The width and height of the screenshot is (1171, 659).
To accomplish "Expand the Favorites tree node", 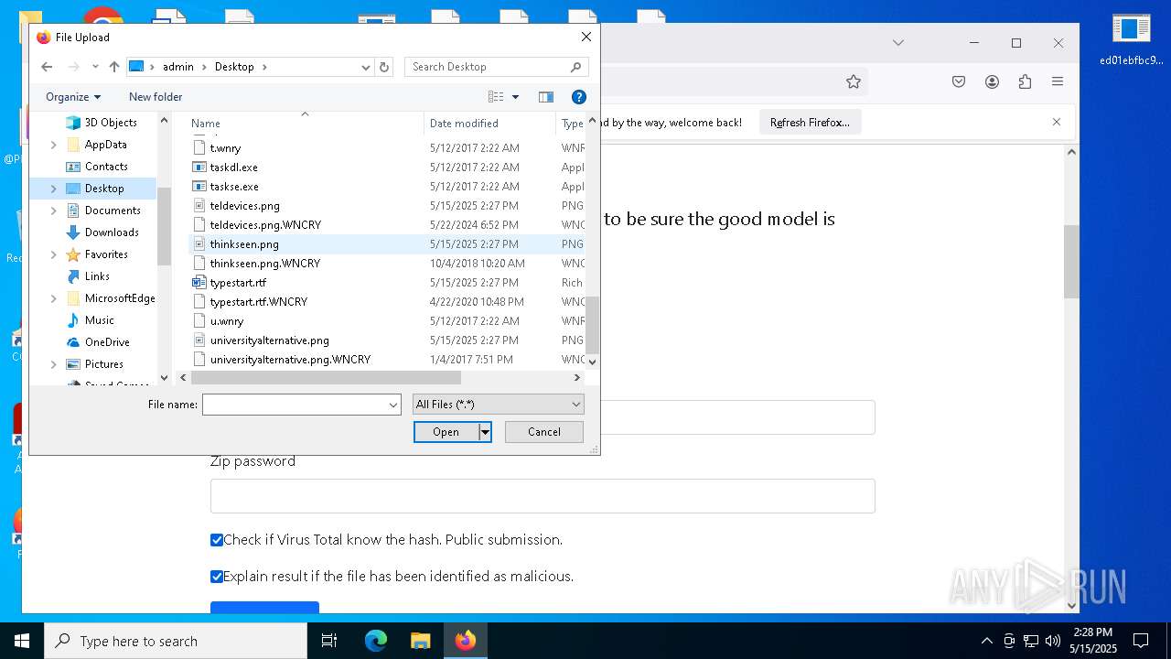I will pyautogui.click(x=53, y=254).
